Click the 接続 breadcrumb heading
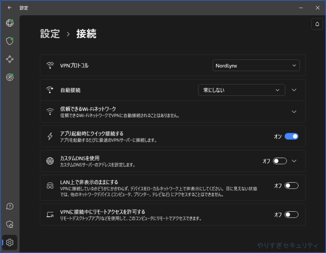This screenshot has width=326, height=253. [86, 34]
